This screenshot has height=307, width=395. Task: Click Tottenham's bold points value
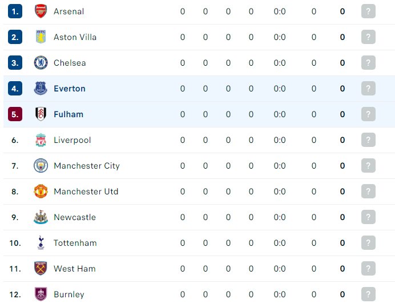point(342,243)
